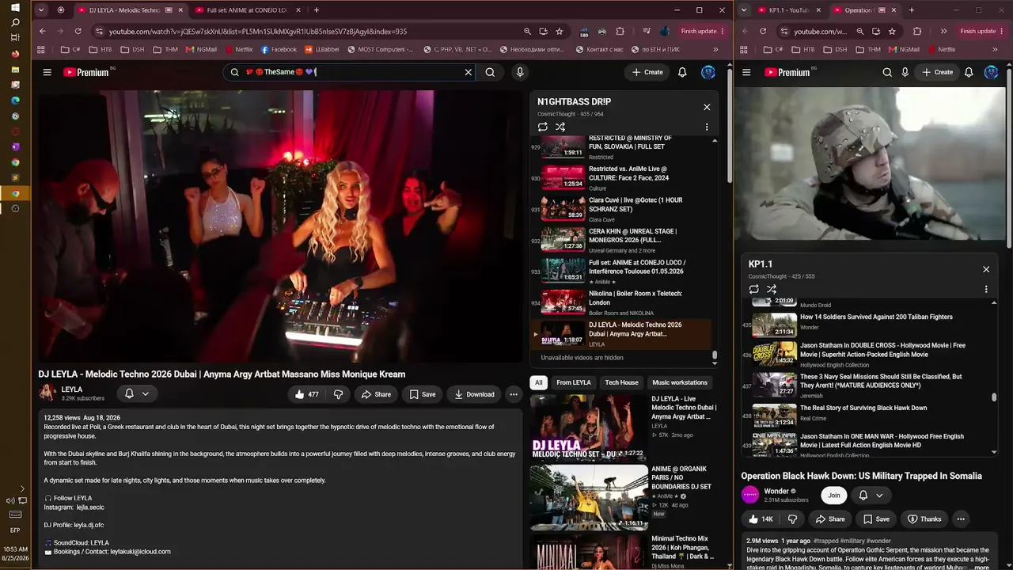Open Windows taskbar search

pos(15,23)
